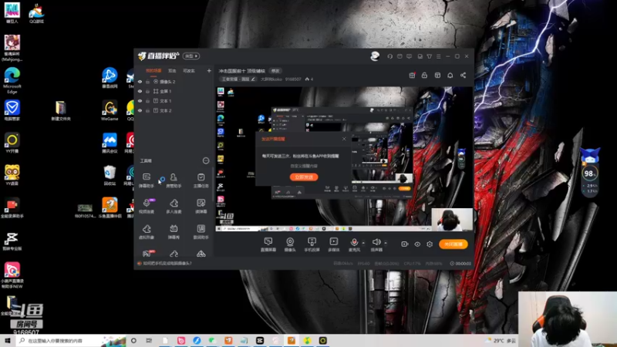Image resolution: width=617 pixels, height=347 pixels.
Task: Open the 歌词助手 tool
Action: coord(201,232)
